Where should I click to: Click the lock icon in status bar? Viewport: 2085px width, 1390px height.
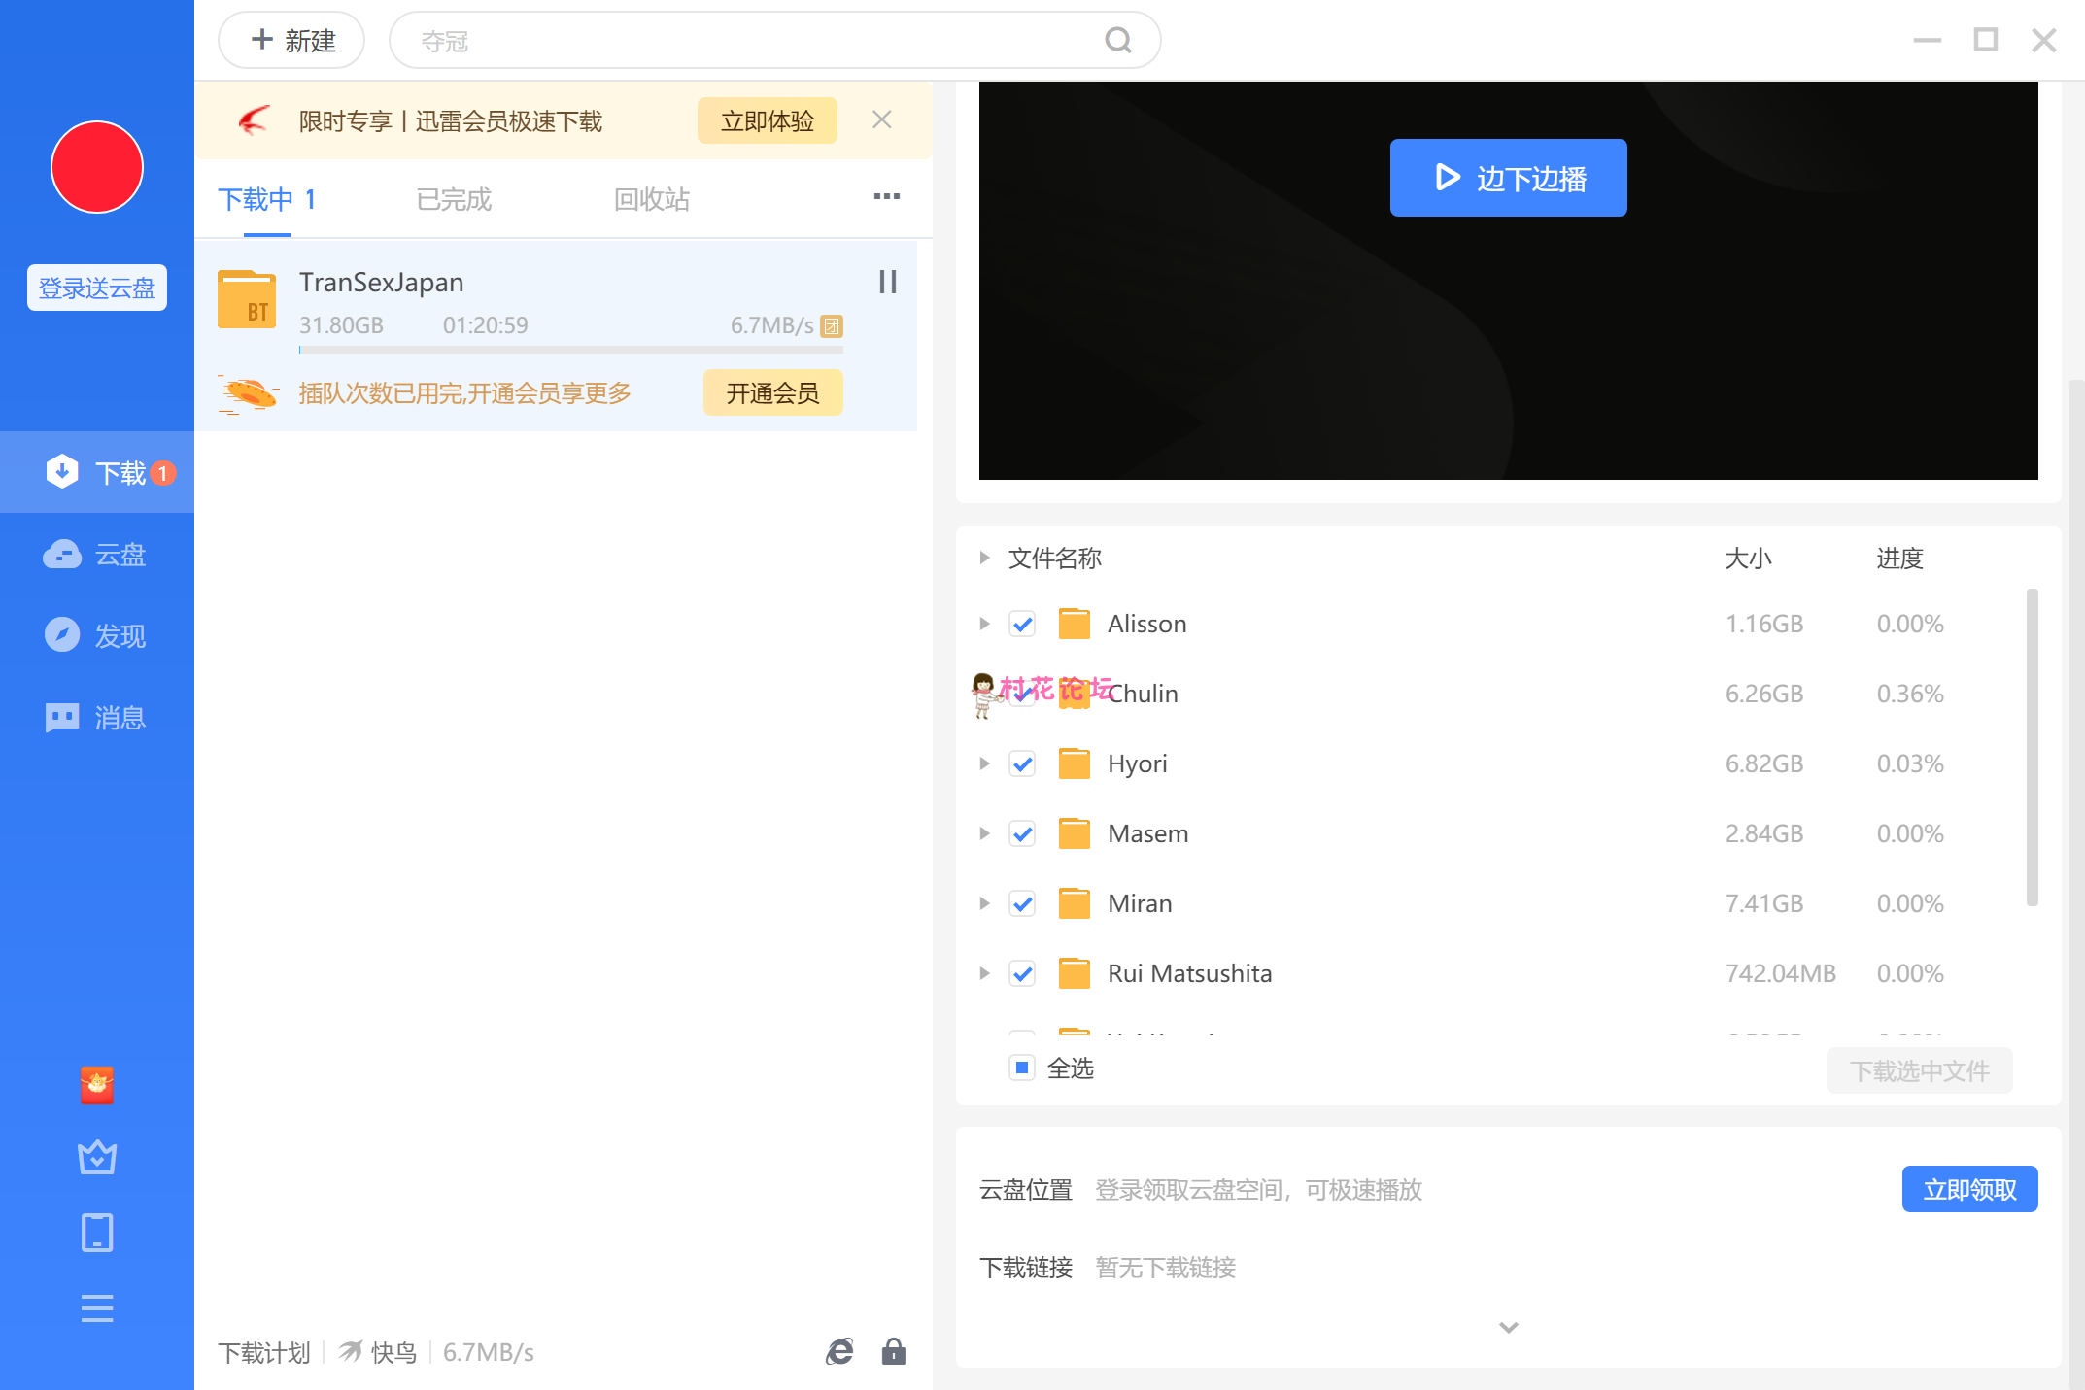click(894, 1351)
